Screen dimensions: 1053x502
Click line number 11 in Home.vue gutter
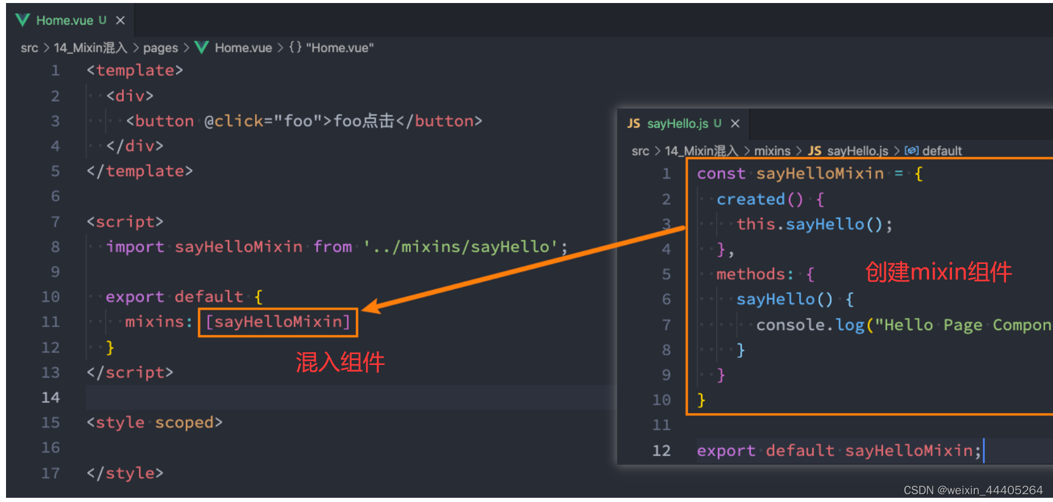point(51,322)
